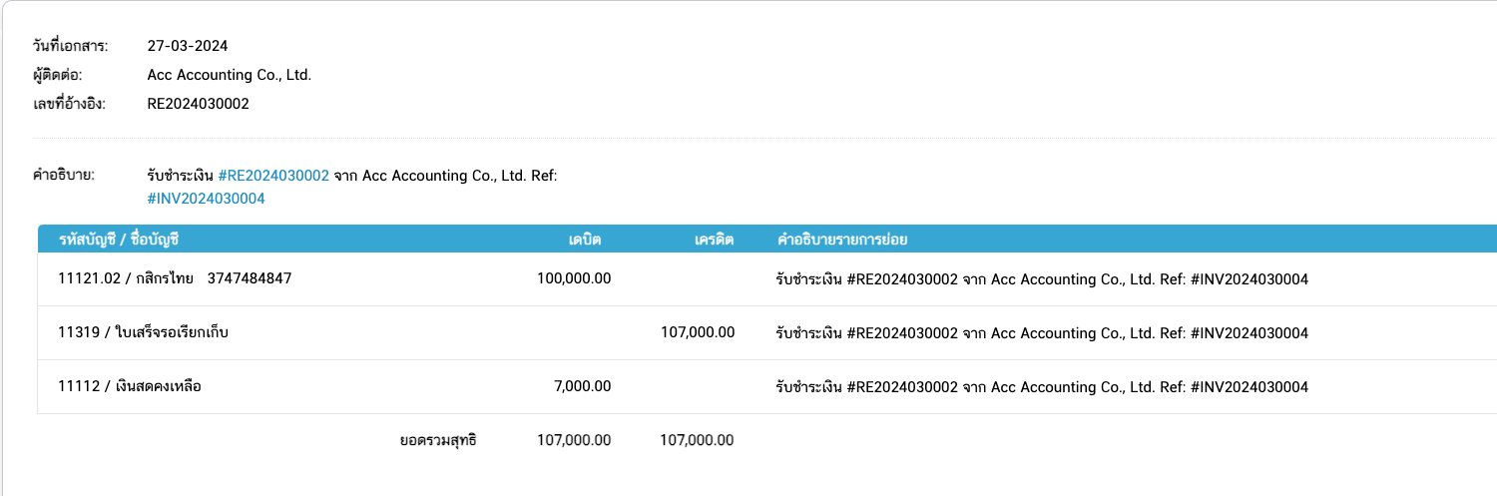Click the เดบิต column header
The image size is (1497, 496).
pos(585,240)
